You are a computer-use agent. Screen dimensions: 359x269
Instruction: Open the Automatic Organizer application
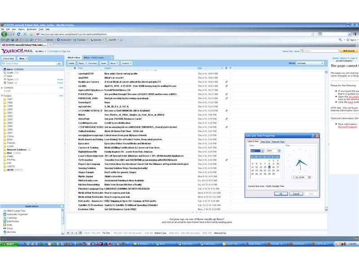(x=15, y=215)
